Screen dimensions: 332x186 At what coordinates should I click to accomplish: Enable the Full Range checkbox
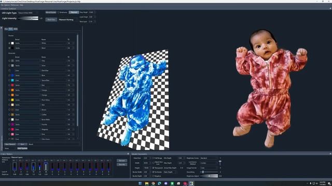pos(154,158)
